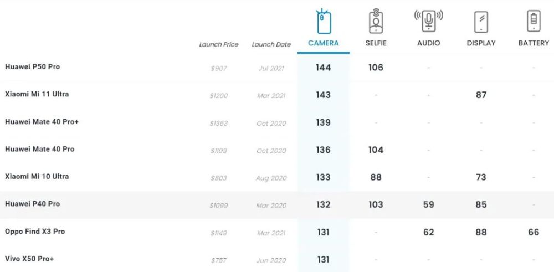
Task: Open the Huawei P50 Pro link
Action: 33,67
